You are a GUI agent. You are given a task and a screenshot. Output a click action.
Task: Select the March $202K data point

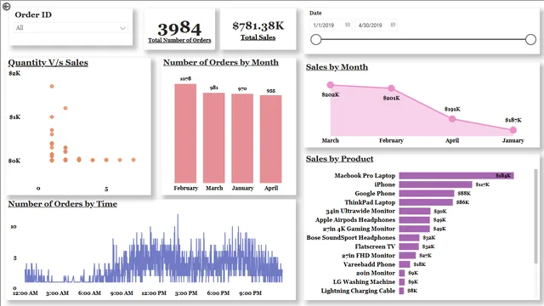331,85
